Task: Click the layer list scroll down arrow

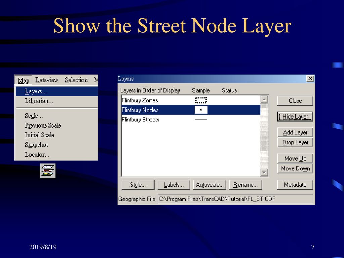Action: (x=264, y=172)
